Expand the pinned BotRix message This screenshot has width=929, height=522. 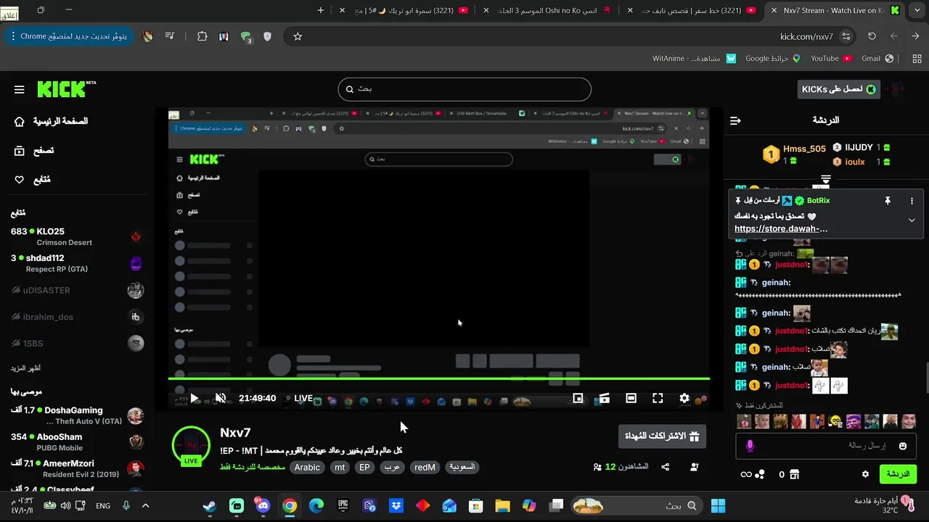tap(912, 220)
